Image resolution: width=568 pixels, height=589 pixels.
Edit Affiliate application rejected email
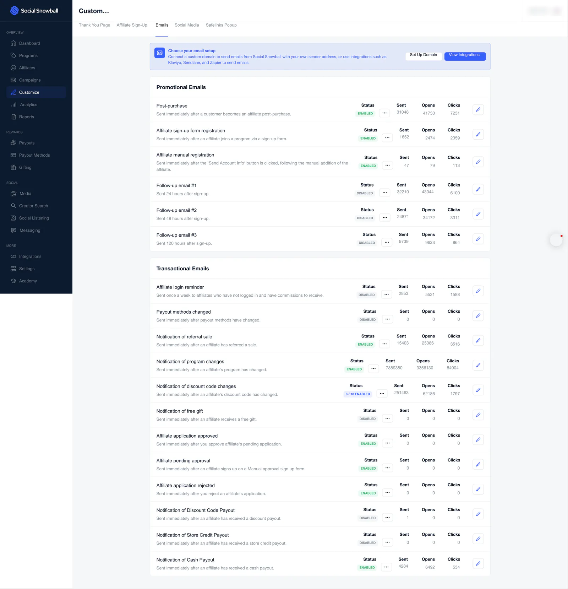click(478, 489)
